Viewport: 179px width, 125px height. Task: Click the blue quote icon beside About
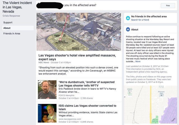[128, 29]
